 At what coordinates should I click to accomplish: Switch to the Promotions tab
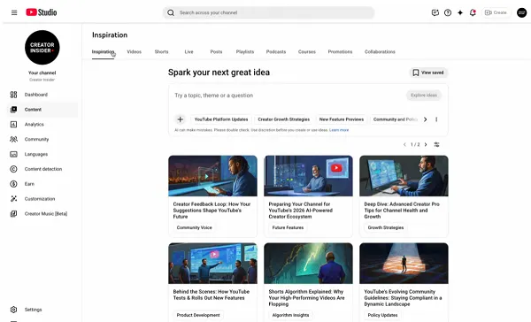tap(340, 52)
